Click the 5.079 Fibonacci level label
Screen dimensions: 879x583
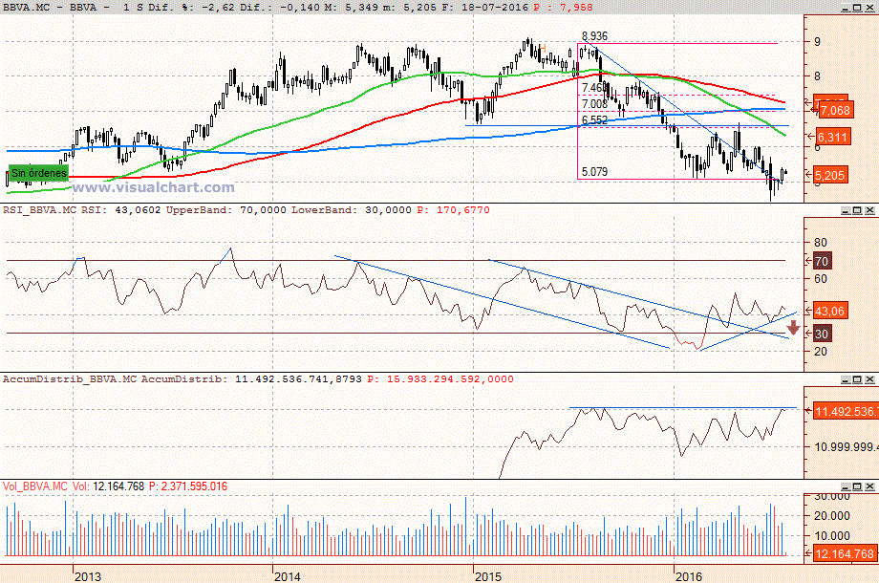(595, 171)
